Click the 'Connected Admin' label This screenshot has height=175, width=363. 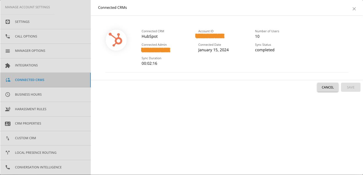[154, 45]
